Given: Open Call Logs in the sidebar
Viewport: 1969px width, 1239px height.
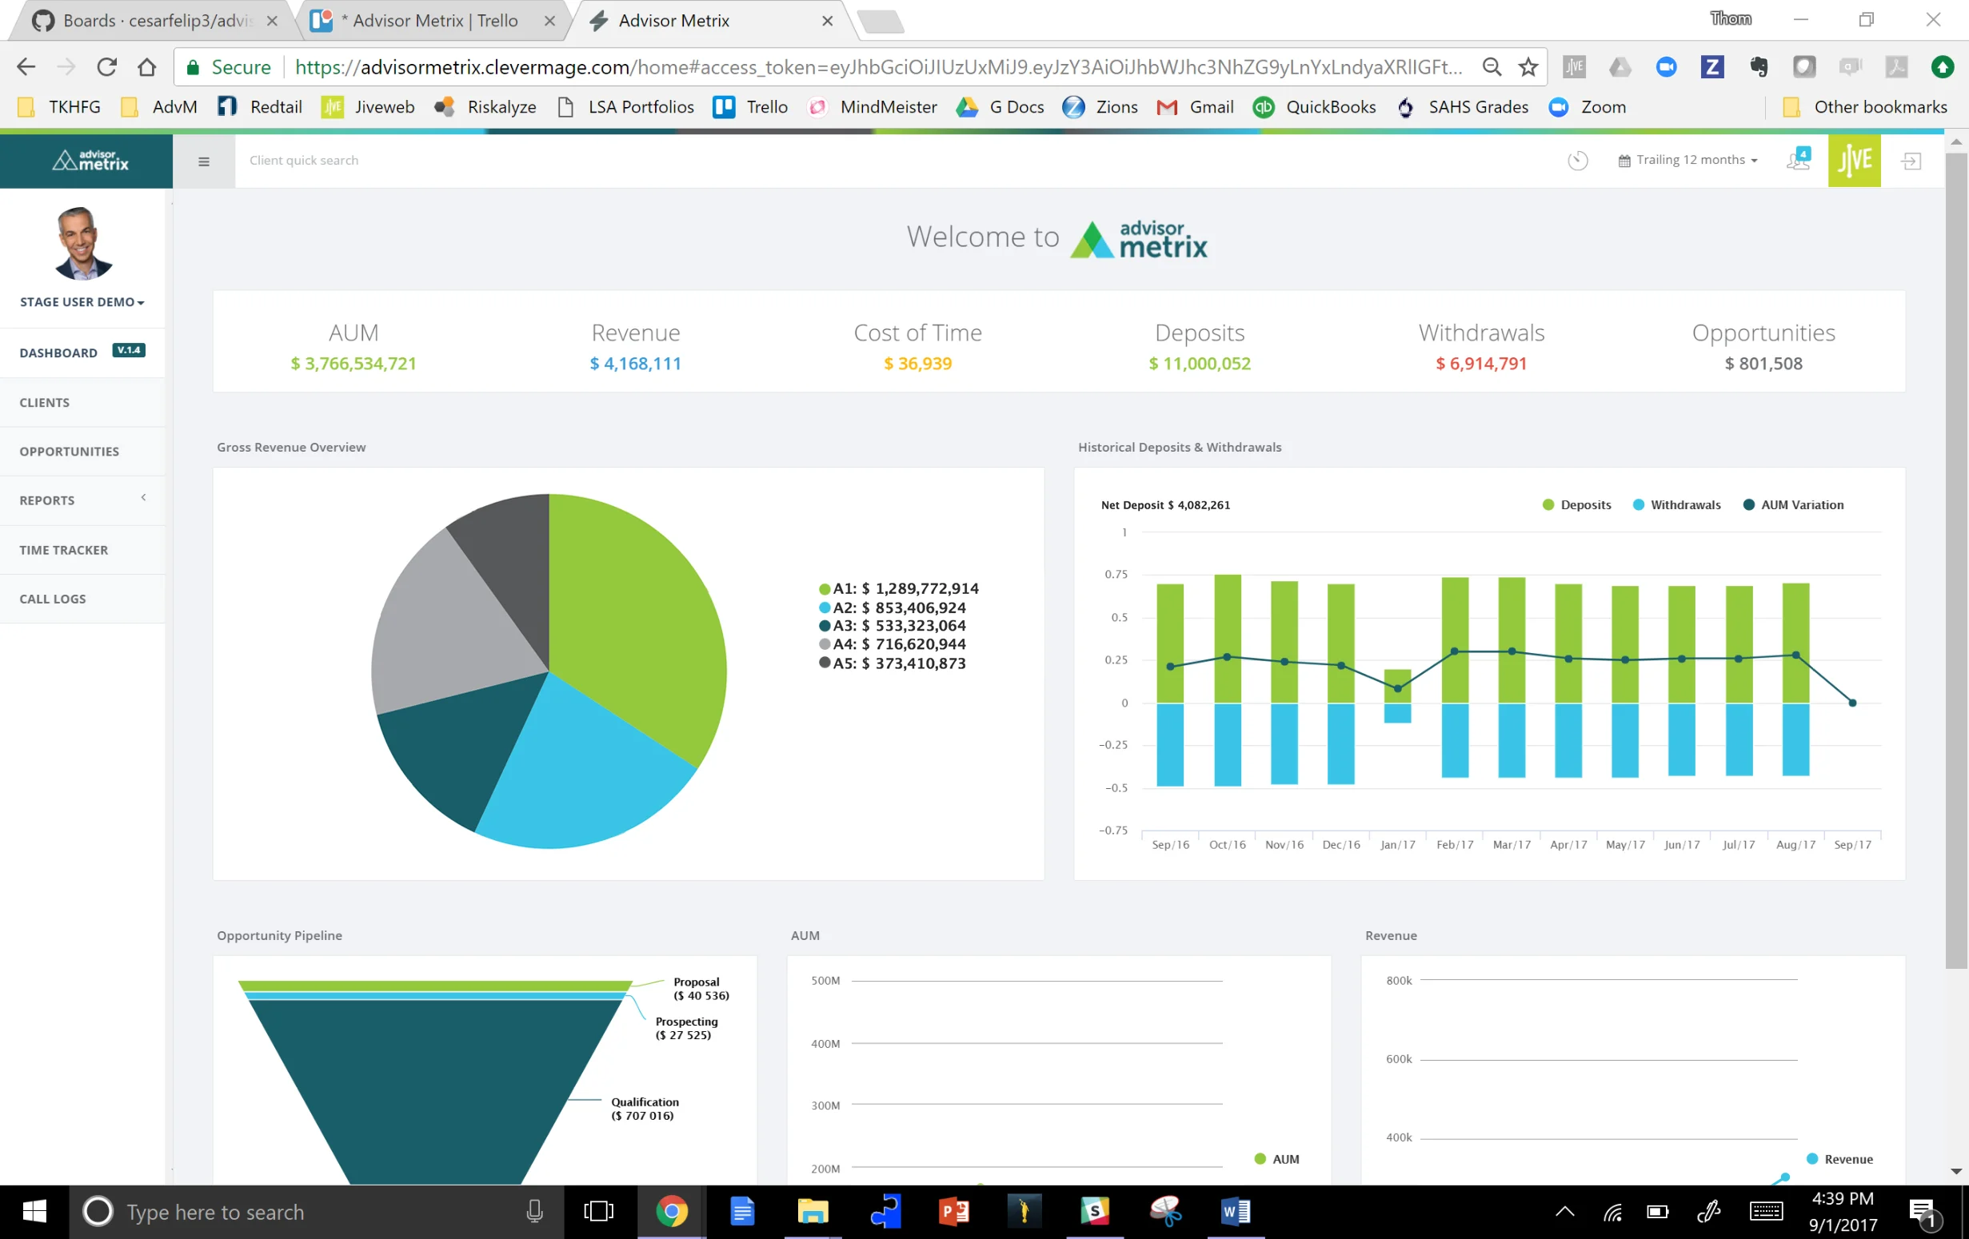Looking at the screenshot, I should pyautogui.click(x=82, y=599).
